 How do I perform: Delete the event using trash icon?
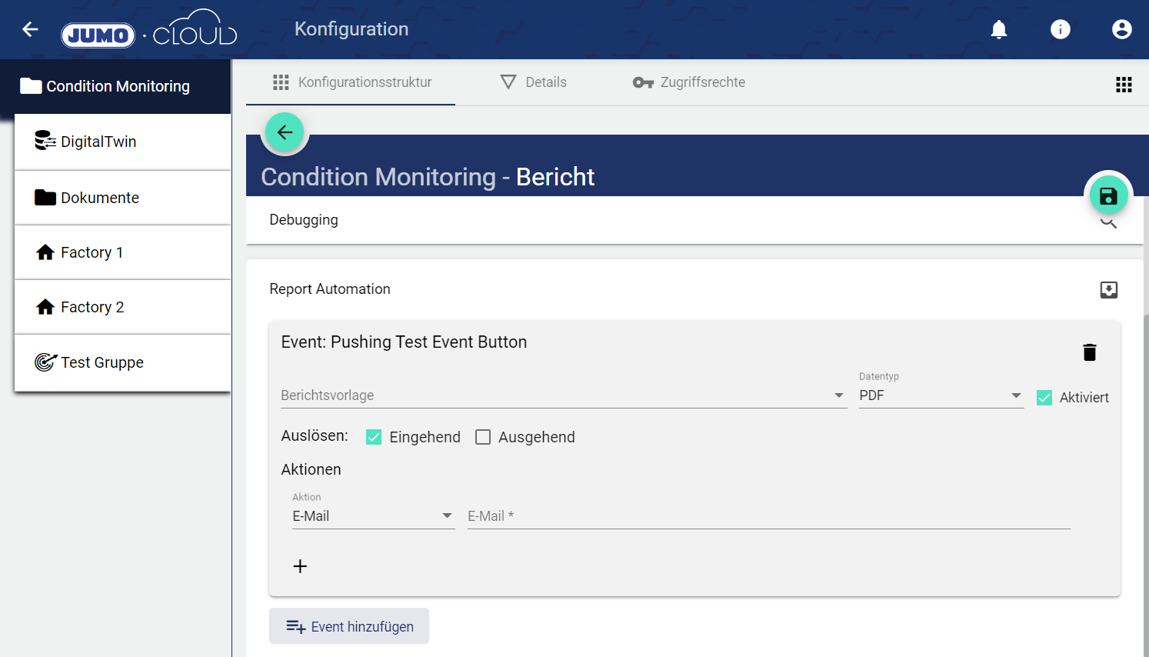tap(1089, 352)
